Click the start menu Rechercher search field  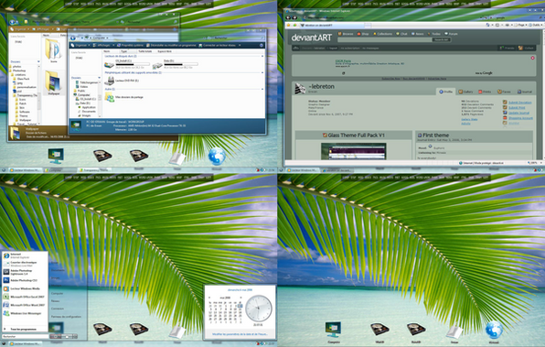tap(25, 337)
